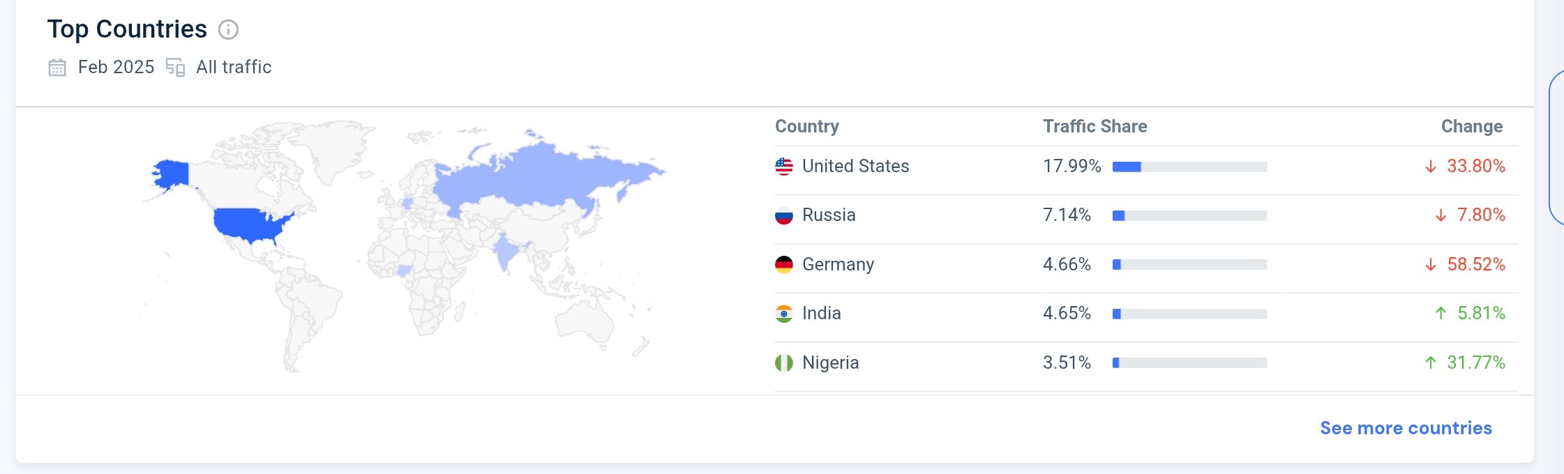The image size is (1564, 474).
Task: Select the United States country name
Action: 855,166
